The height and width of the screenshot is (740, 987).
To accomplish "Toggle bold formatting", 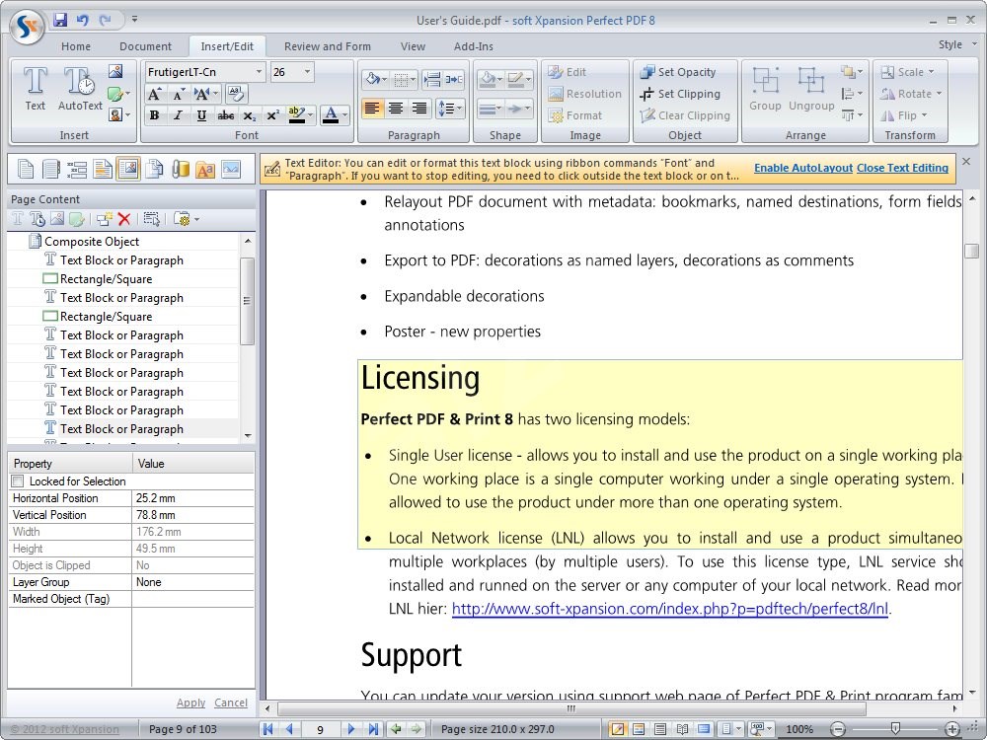I will [154, 115].
